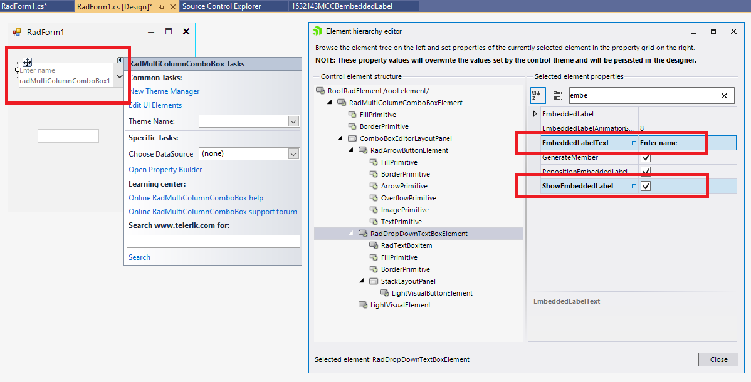Select the RadDropDownTextBoxElement tree item

(419, 234)
